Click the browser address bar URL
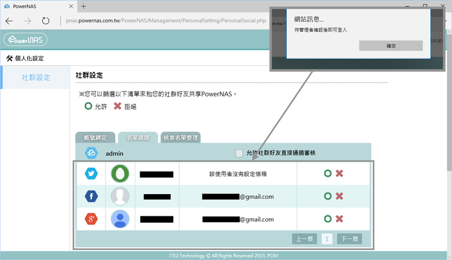 click(x=168, y=21)
